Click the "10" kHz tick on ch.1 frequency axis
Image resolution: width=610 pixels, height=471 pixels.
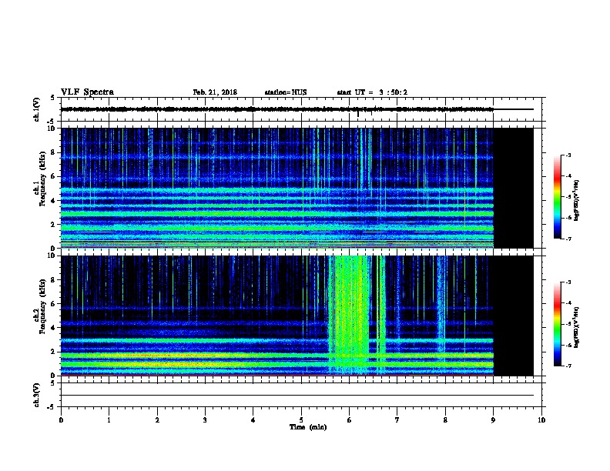pos(52,129)
